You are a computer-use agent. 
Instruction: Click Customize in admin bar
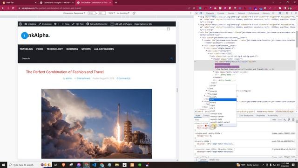pyautogui.click(x=45, y=24)
